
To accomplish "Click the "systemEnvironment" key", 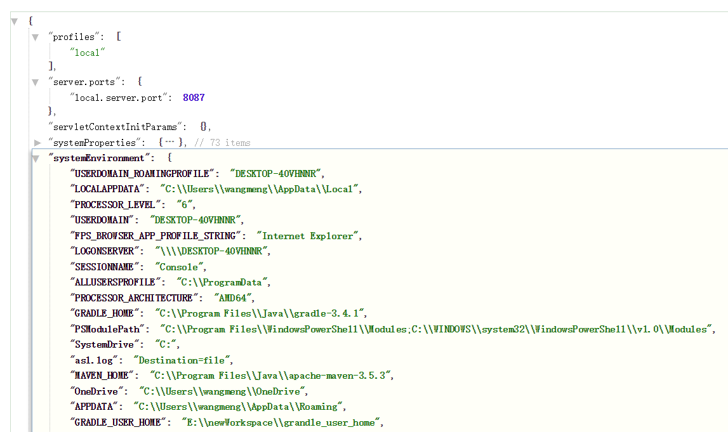I will point(99,158).
